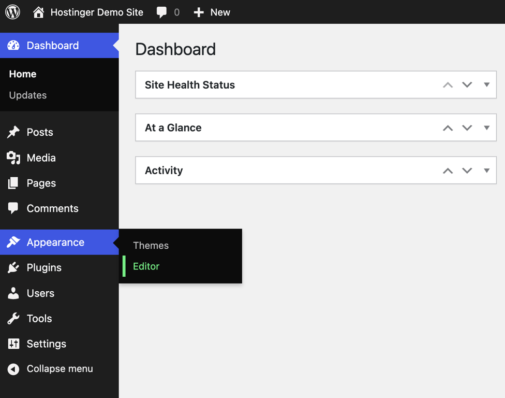Click the WordPress logo icon
The width and height of the screenshot is (505, 398).
tap(12, 12)
